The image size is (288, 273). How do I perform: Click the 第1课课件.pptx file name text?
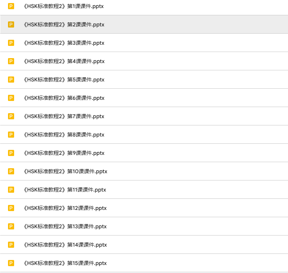point(64,6)
